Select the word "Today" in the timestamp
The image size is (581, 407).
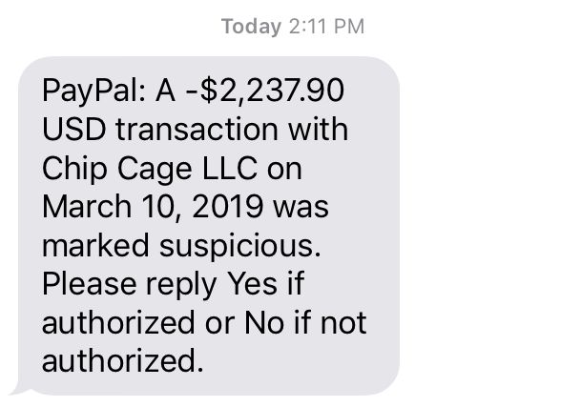click(251, 27)
